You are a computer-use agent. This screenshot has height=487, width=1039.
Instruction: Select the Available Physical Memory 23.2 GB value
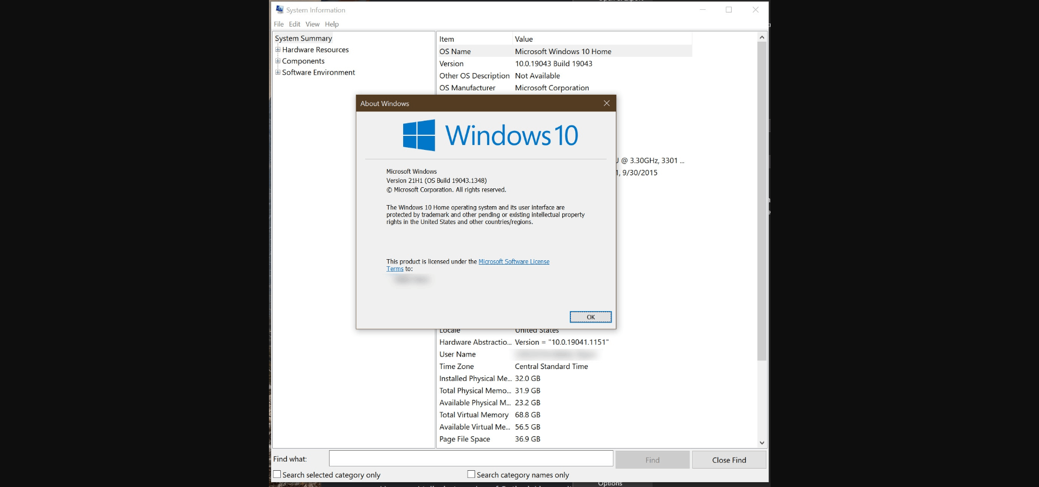pos(528,403)
